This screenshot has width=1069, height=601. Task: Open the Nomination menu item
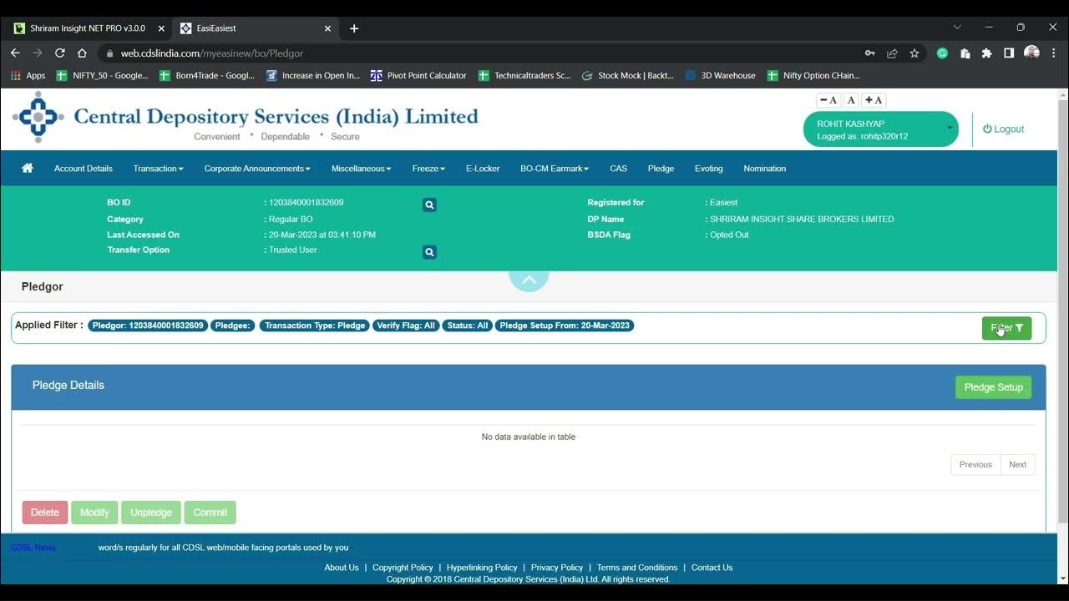[765, 169]
